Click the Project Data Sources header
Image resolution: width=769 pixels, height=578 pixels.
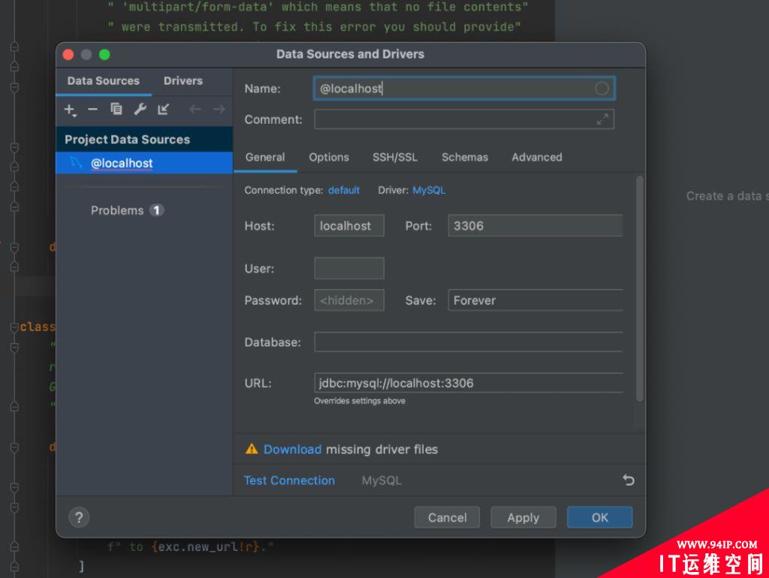pyautogui.click(x=144, y=139)
